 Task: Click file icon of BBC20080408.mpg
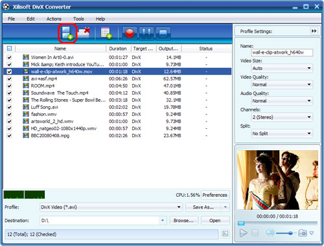26,135
